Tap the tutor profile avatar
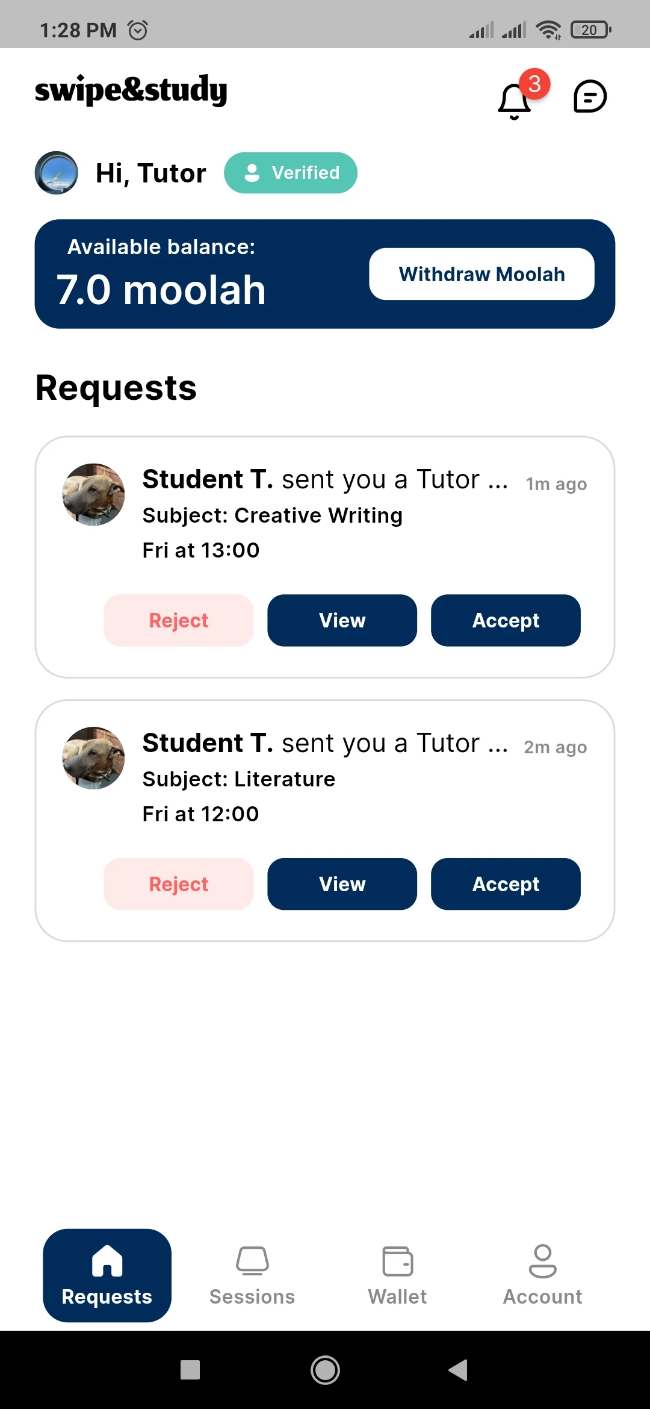This screenshot has height=1409, width=650. click(x=57, y=173)
